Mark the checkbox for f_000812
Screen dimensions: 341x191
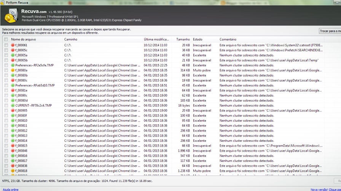tap(6, 131)
